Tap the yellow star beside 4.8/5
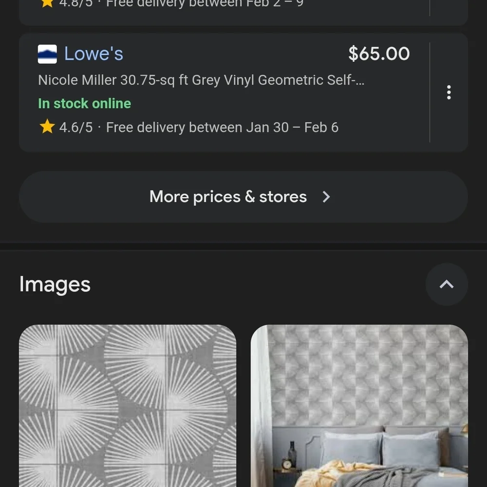Image resolution: width=487 pixels, height=487 pixels. [x=47, y=3]
